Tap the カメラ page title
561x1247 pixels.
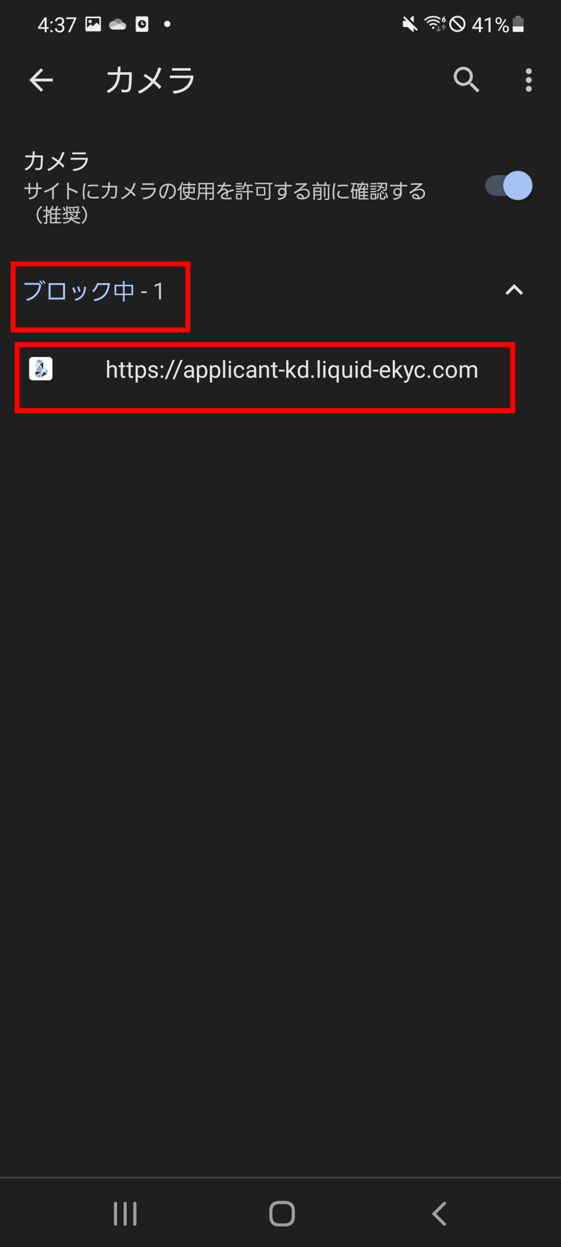pos(150,80)
